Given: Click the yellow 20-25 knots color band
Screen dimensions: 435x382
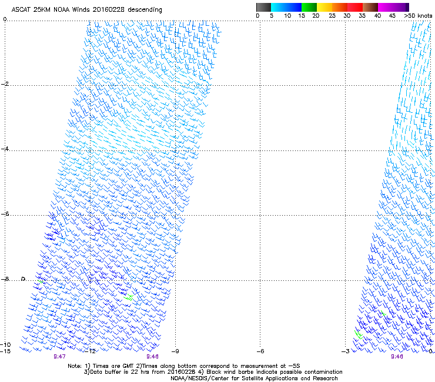Looking at the screenshot, I should click(x=324, y=7).
